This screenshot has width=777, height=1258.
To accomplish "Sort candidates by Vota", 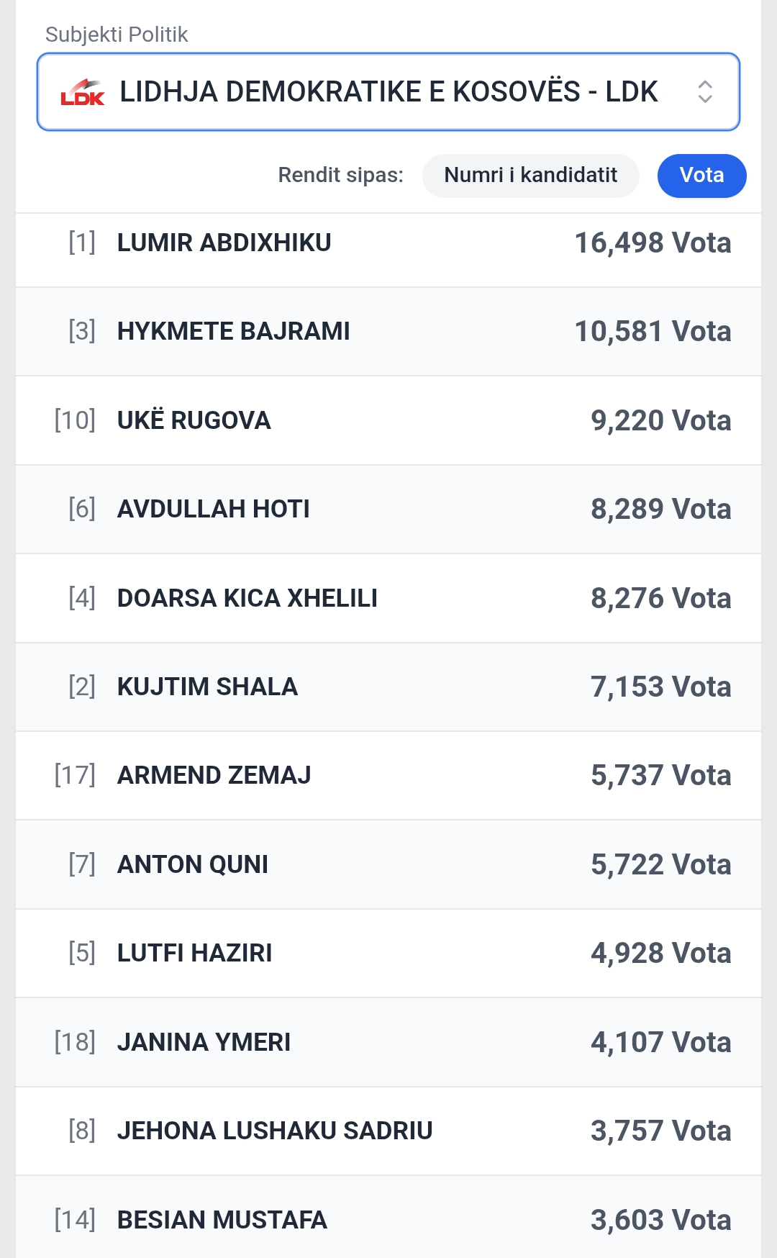I will click(x=701, y=176).
